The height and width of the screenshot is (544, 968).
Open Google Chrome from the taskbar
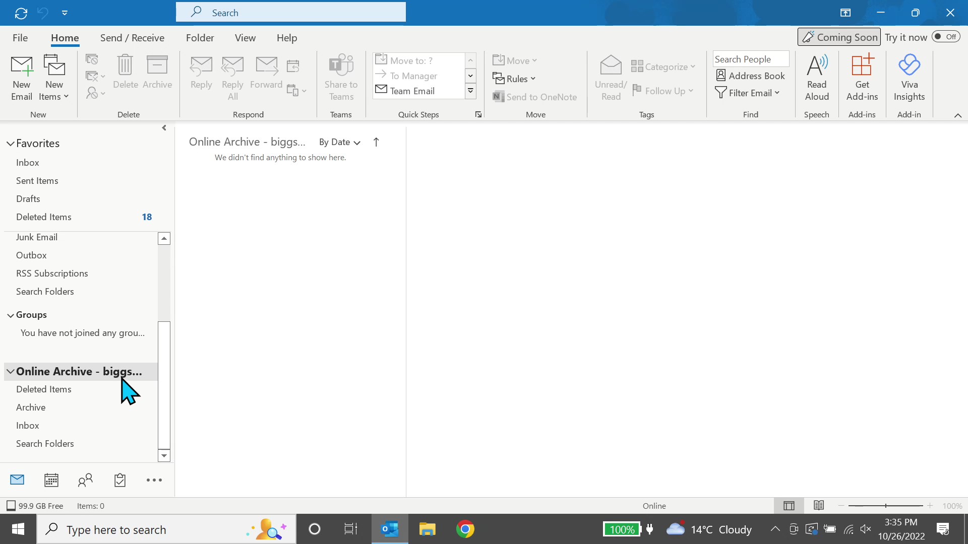click(465, 529)
